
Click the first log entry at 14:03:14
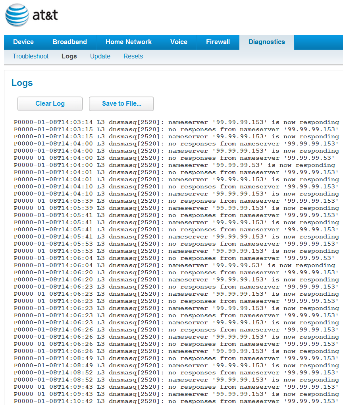pos(176,122)
